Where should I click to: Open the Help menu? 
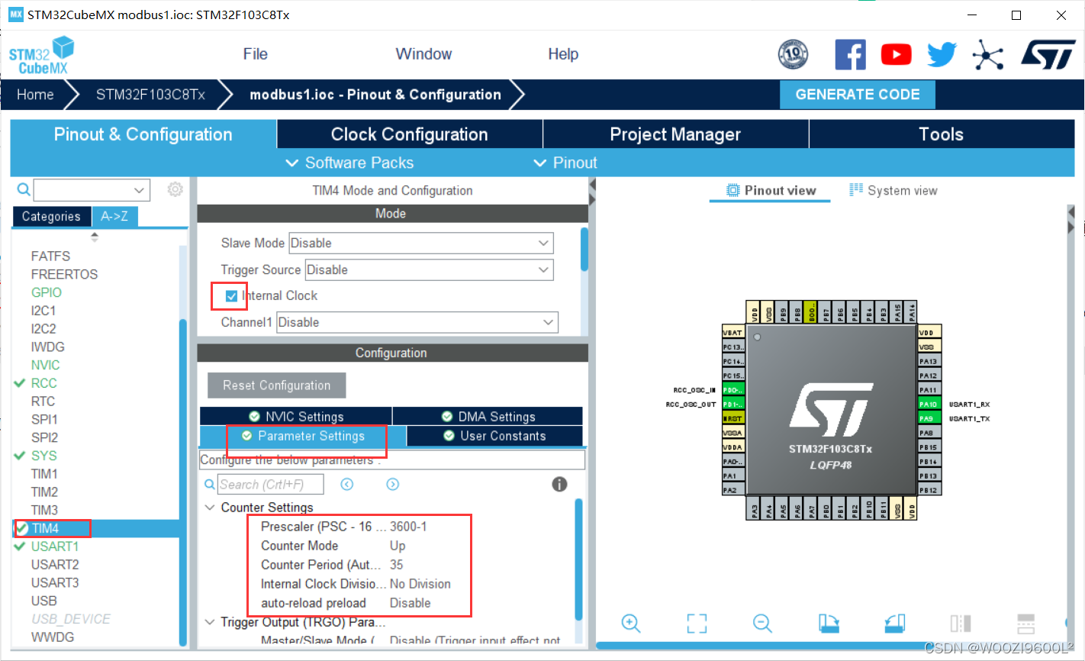tap(563, 54)
